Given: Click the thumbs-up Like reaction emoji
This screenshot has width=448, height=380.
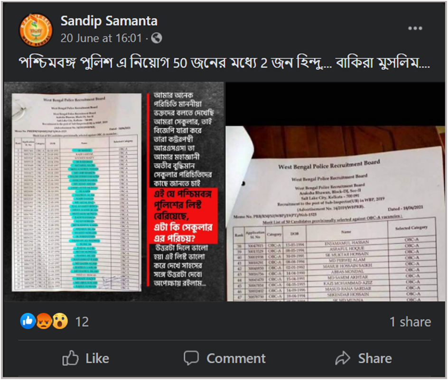Looking at the screenshot, I should pos(28,321).
